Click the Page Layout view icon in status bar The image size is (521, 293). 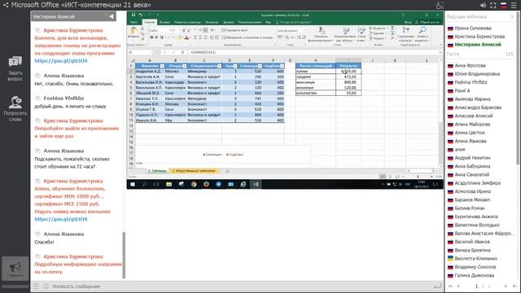click(x=390, y=177)
